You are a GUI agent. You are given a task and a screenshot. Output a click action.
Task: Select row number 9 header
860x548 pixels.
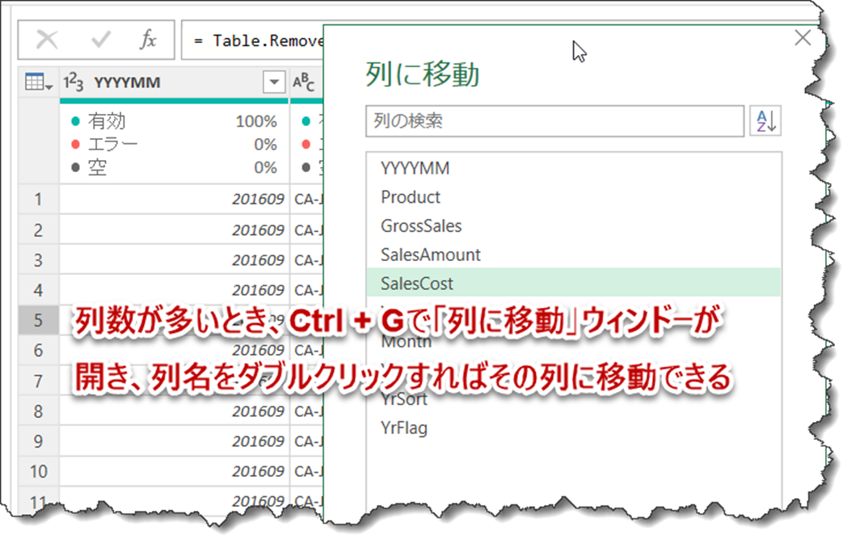pyautogui.click(x=39, y=441)
